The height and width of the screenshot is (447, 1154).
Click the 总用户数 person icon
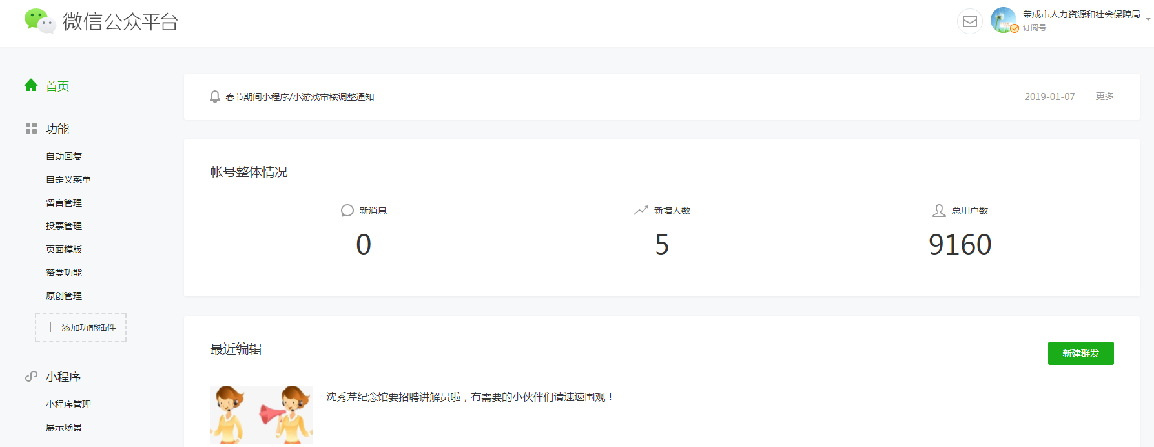(939, 211)
